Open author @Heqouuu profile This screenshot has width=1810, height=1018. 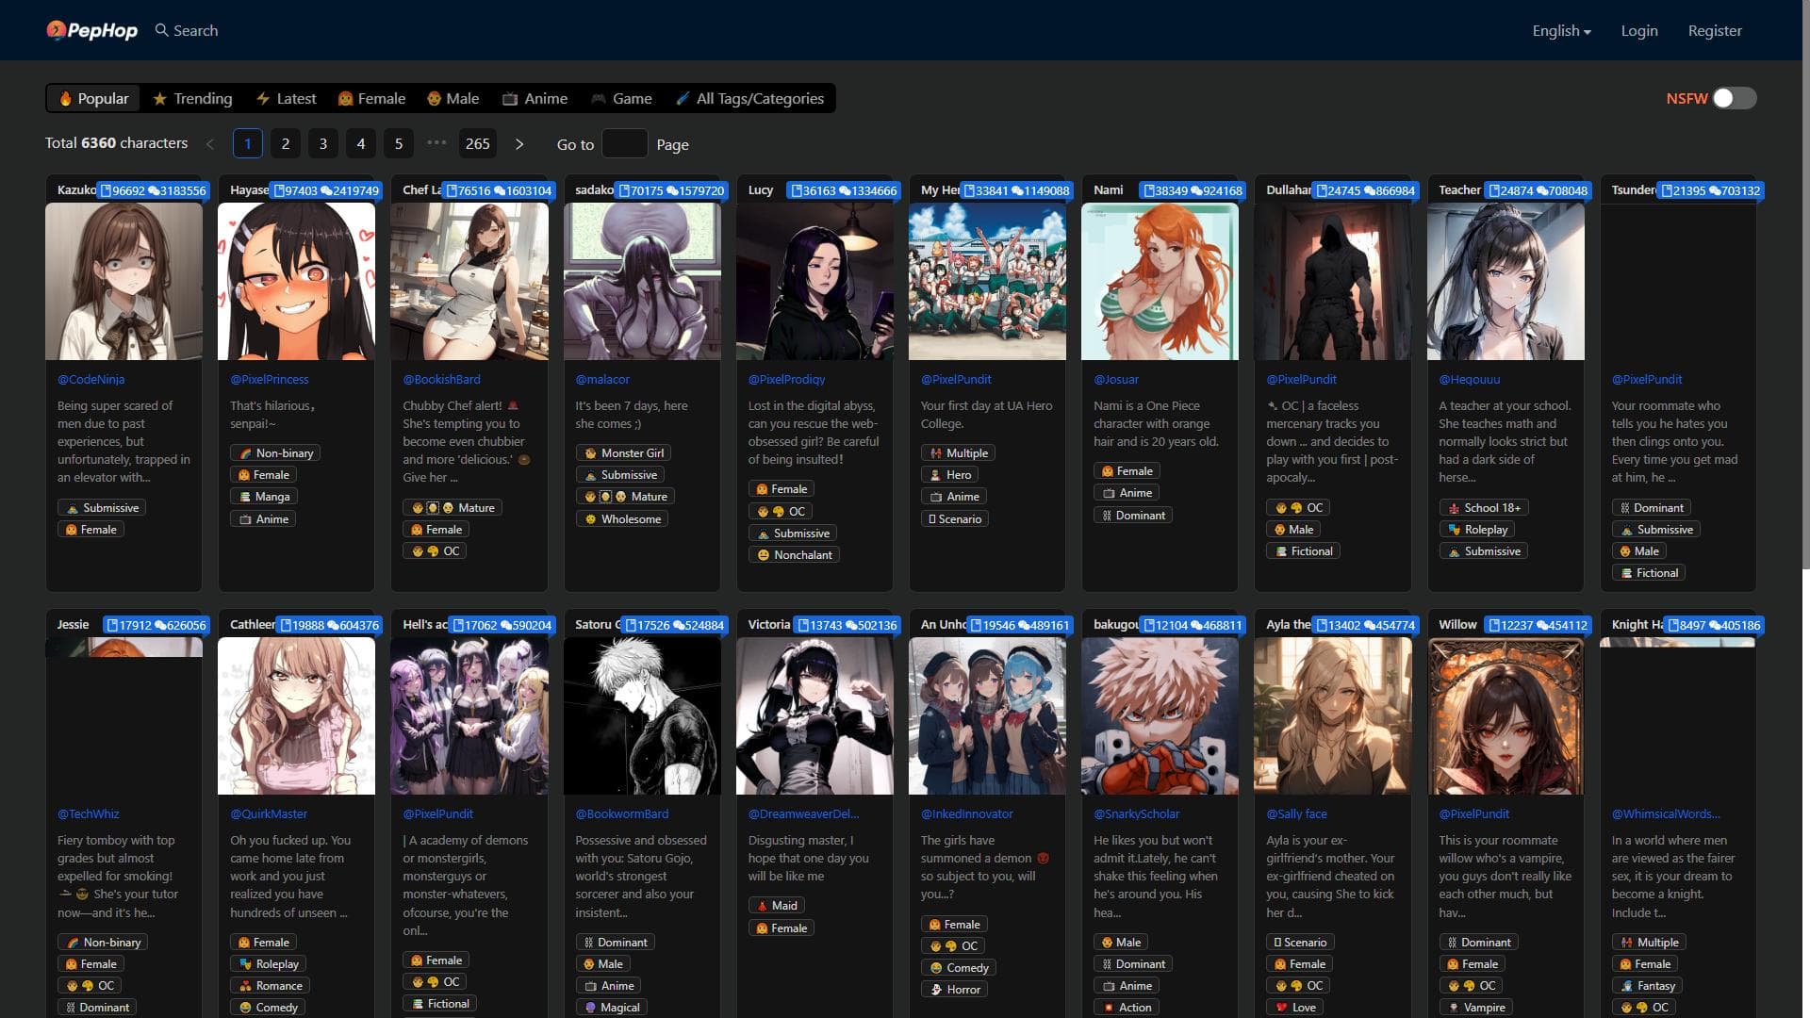tap(1470, 379)
